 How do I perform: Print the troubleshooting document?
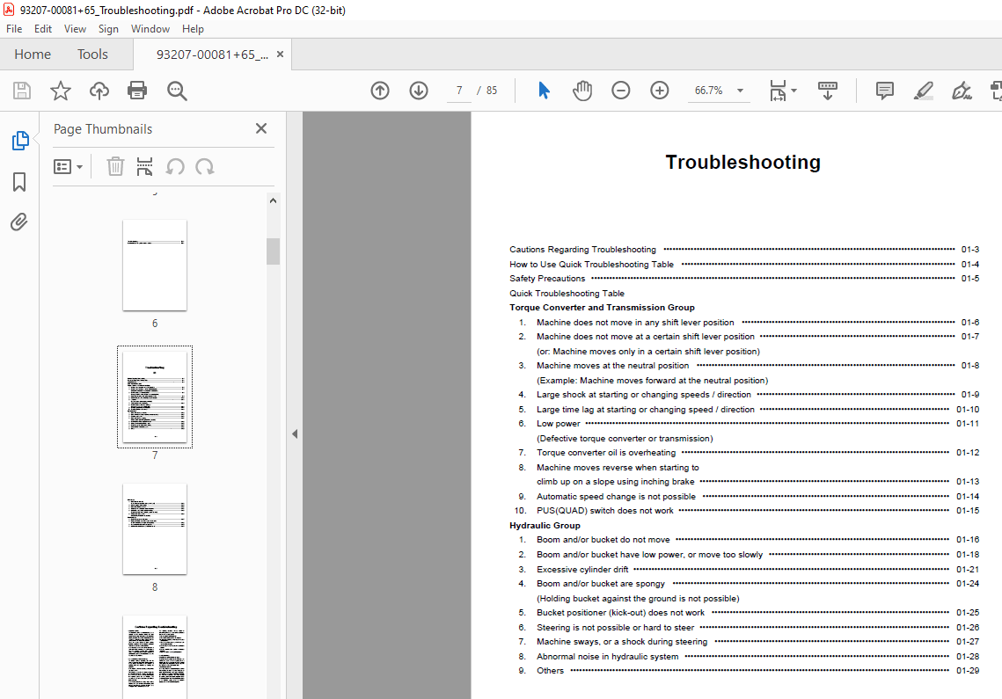[137, 90]
